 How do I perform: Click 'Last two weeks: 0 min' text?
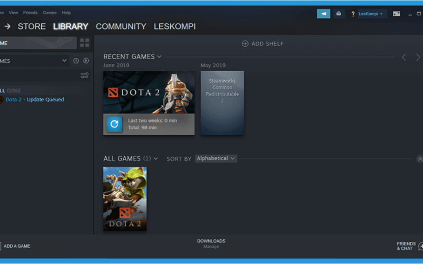click(153, 121)
